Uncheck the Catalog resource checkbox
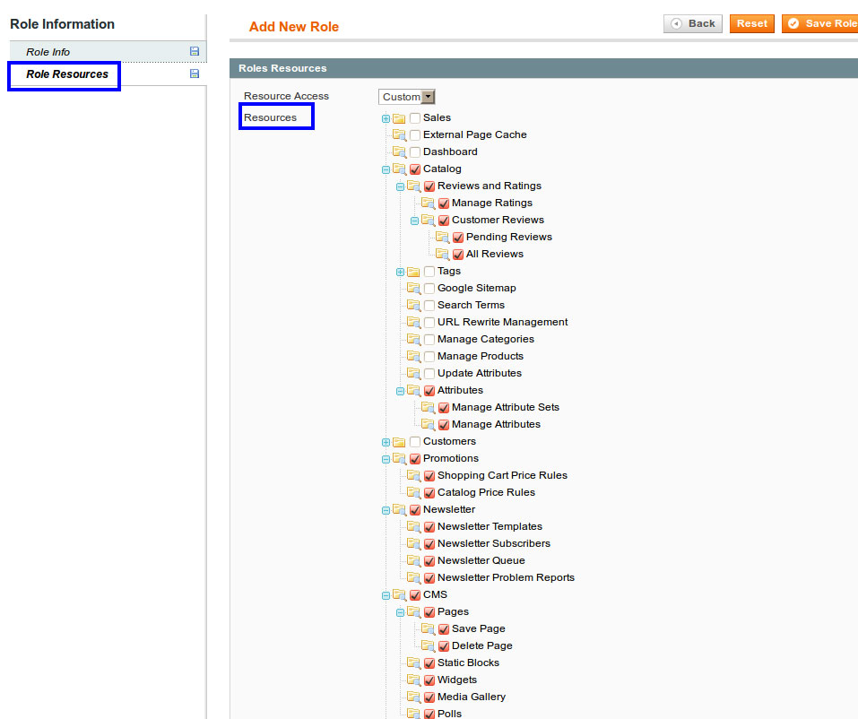 [415, 169]
